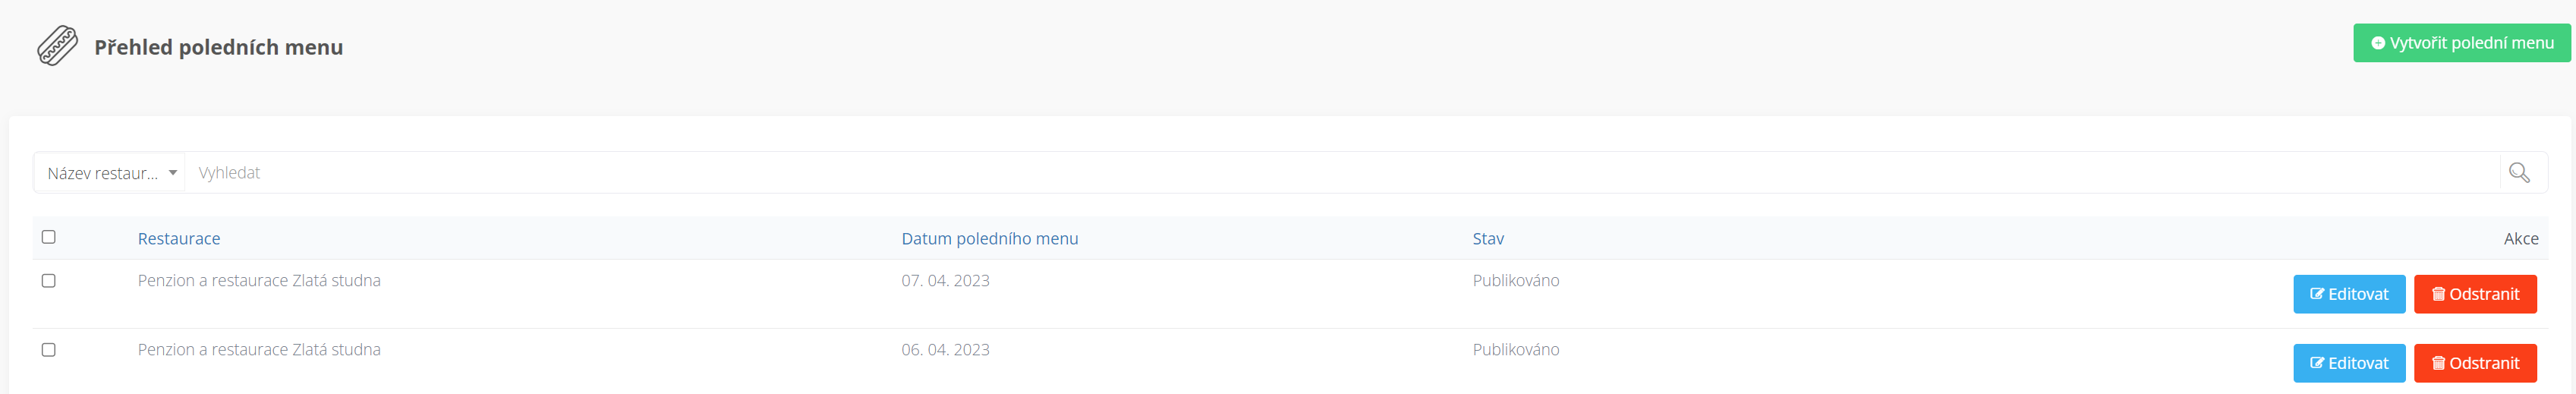
Task: Click the trash icon for 06. 04. 2023 menu
Action: (2438, 363)
